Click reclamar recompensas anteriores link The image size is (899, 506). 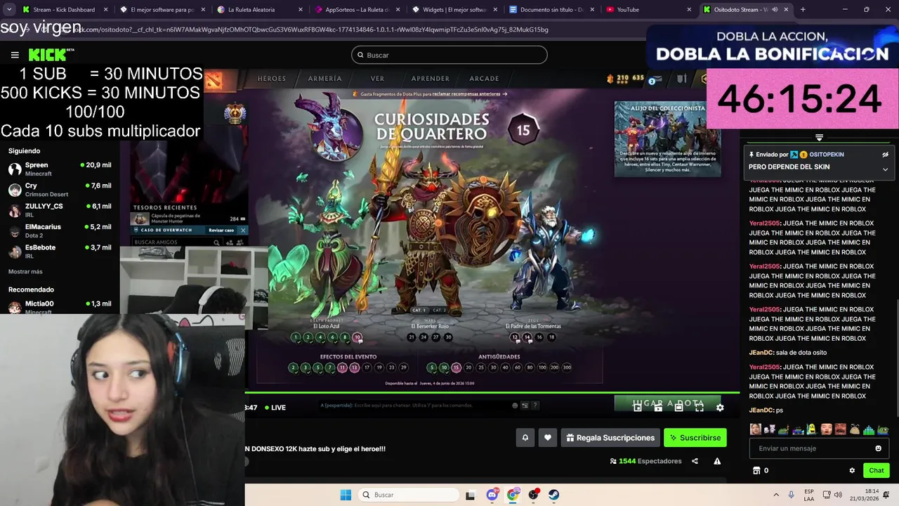click(x=466, y=93)
